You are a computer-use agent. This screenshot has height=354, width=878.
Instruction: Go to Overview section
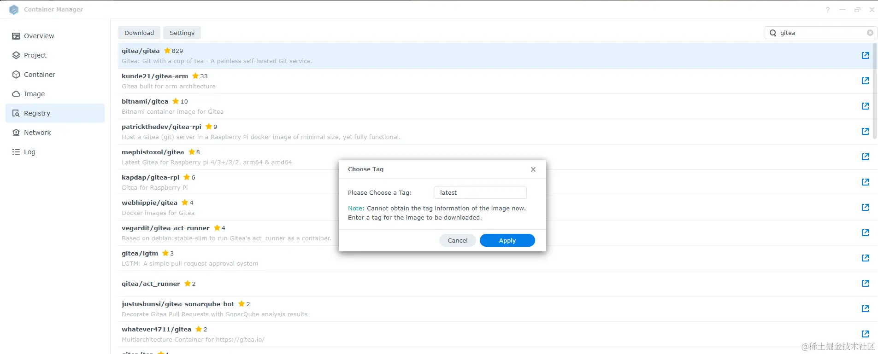(x=55, y=36)
